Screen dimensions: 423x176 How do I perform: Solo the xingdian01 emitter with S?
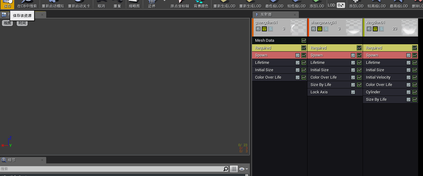point(381,29)
